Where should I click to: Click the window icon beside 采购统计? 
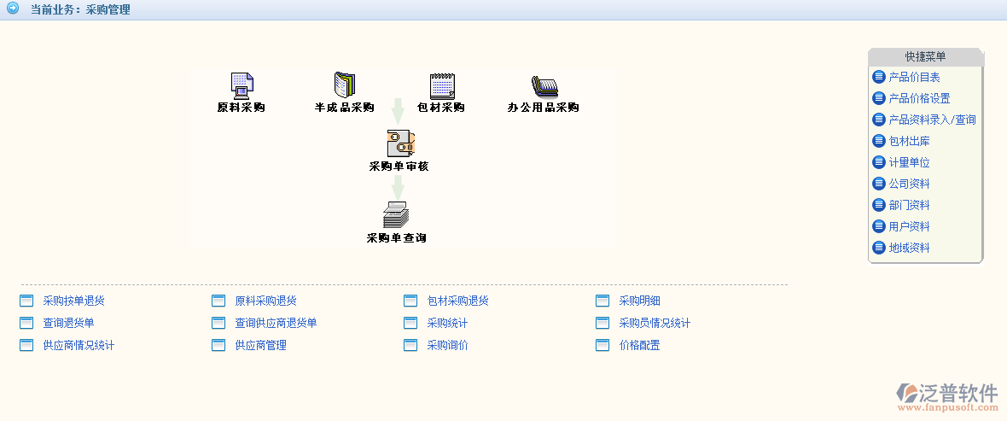[x=410, y=323]
